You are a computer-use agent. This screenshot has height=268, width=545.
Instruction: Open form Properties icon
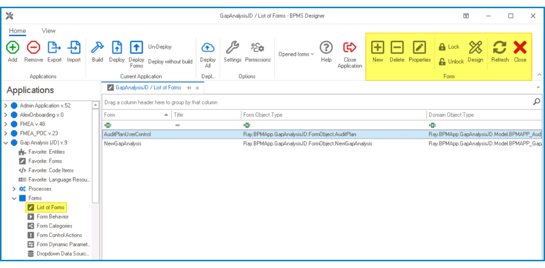pyautogui.click(x=419, y=48)
